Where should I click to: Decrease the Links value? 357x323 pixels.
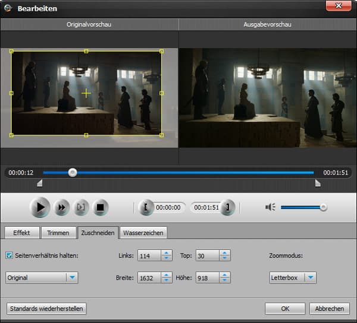tap(167, 258)
